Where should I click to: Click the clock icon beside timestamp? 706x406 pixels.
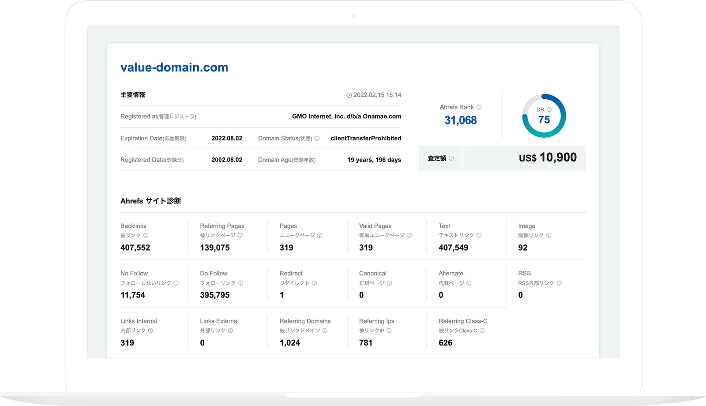349,95
